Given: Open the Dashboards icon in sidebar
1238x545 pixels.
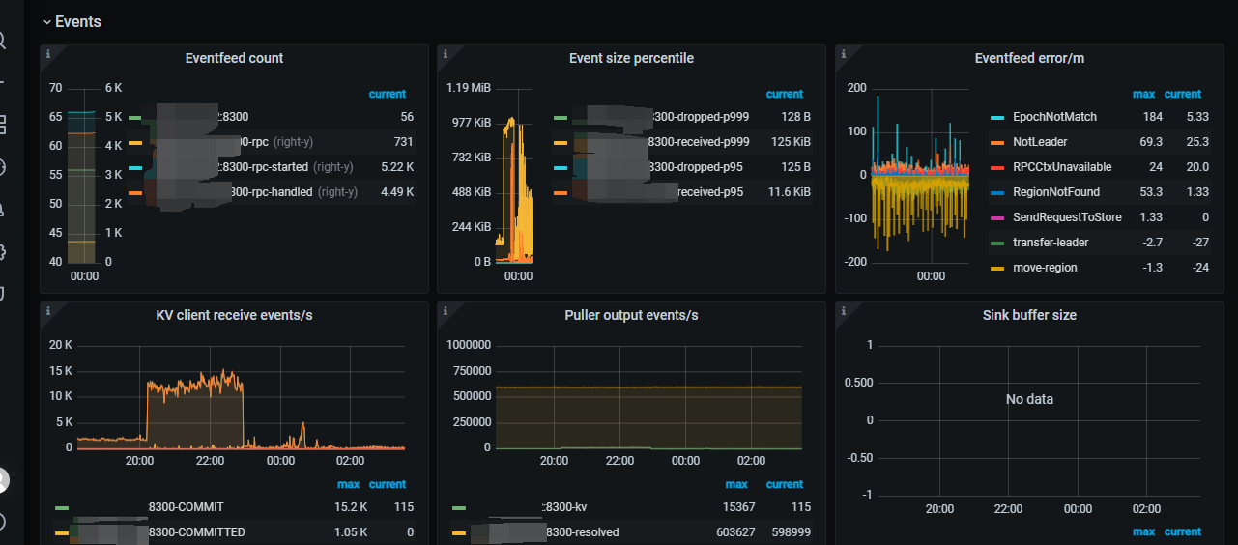Looking at the screenshot, I should [3, 125].
